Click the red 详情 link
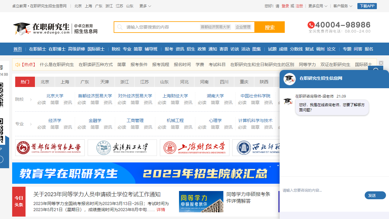The width and height of the screenshot is (389, 219). click(x=161, y=210)
